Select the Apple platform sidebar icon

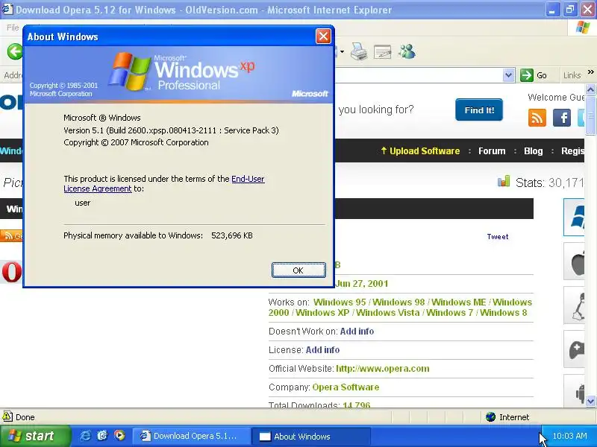(574, 261)
